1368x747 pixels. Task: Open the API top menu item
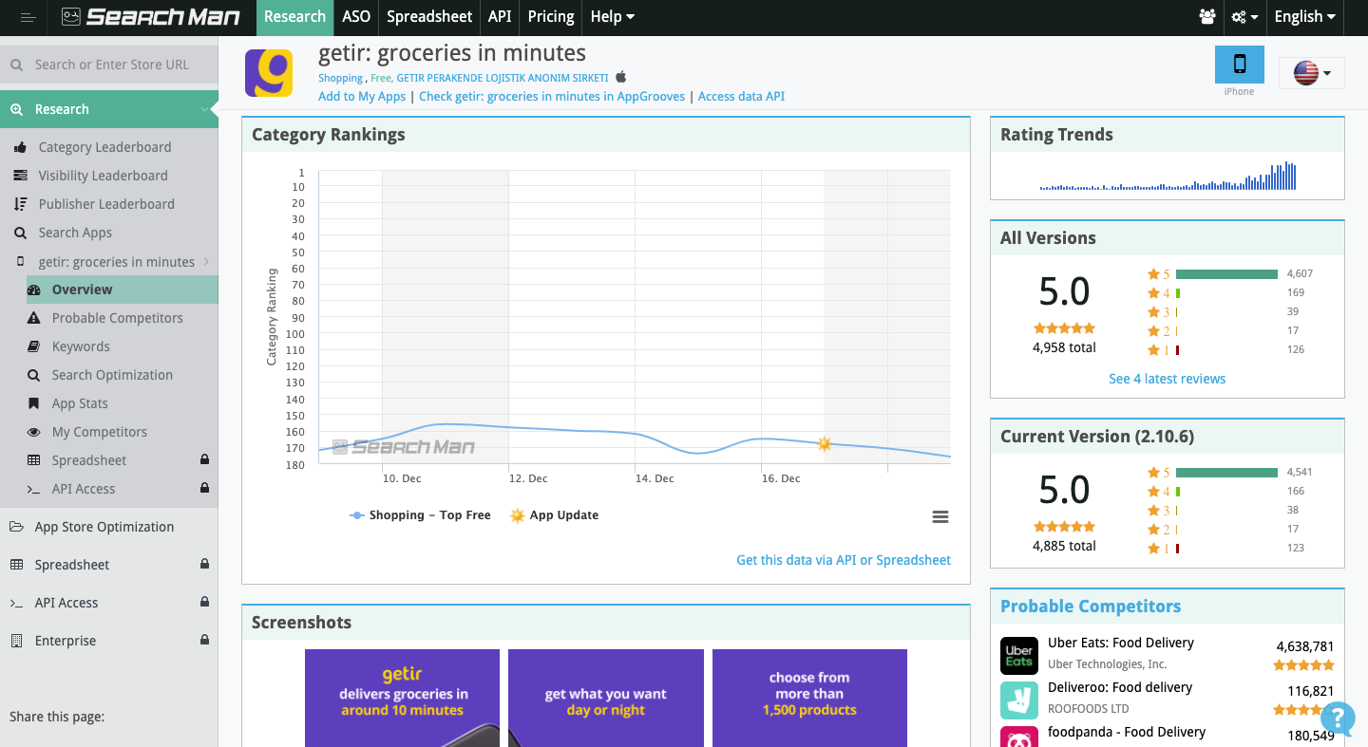pos(500,17)
